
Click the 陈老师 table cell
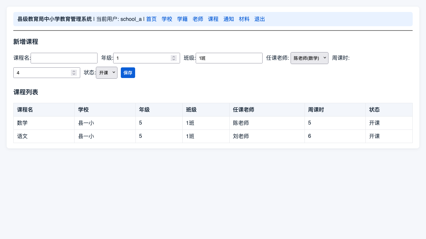click(267, 123)
